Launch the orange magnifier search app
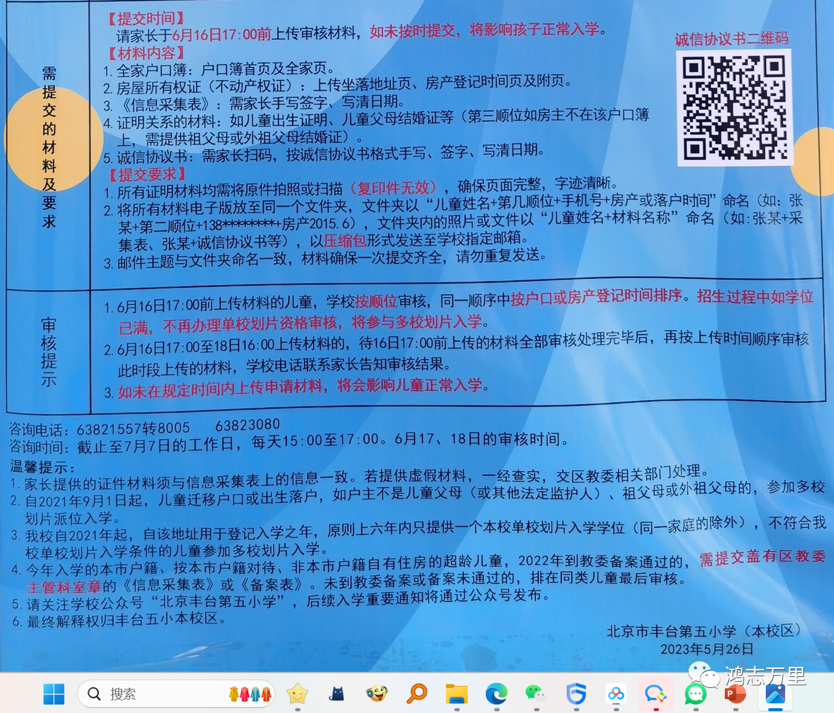834x713 pixels. (x=416, y=694)
